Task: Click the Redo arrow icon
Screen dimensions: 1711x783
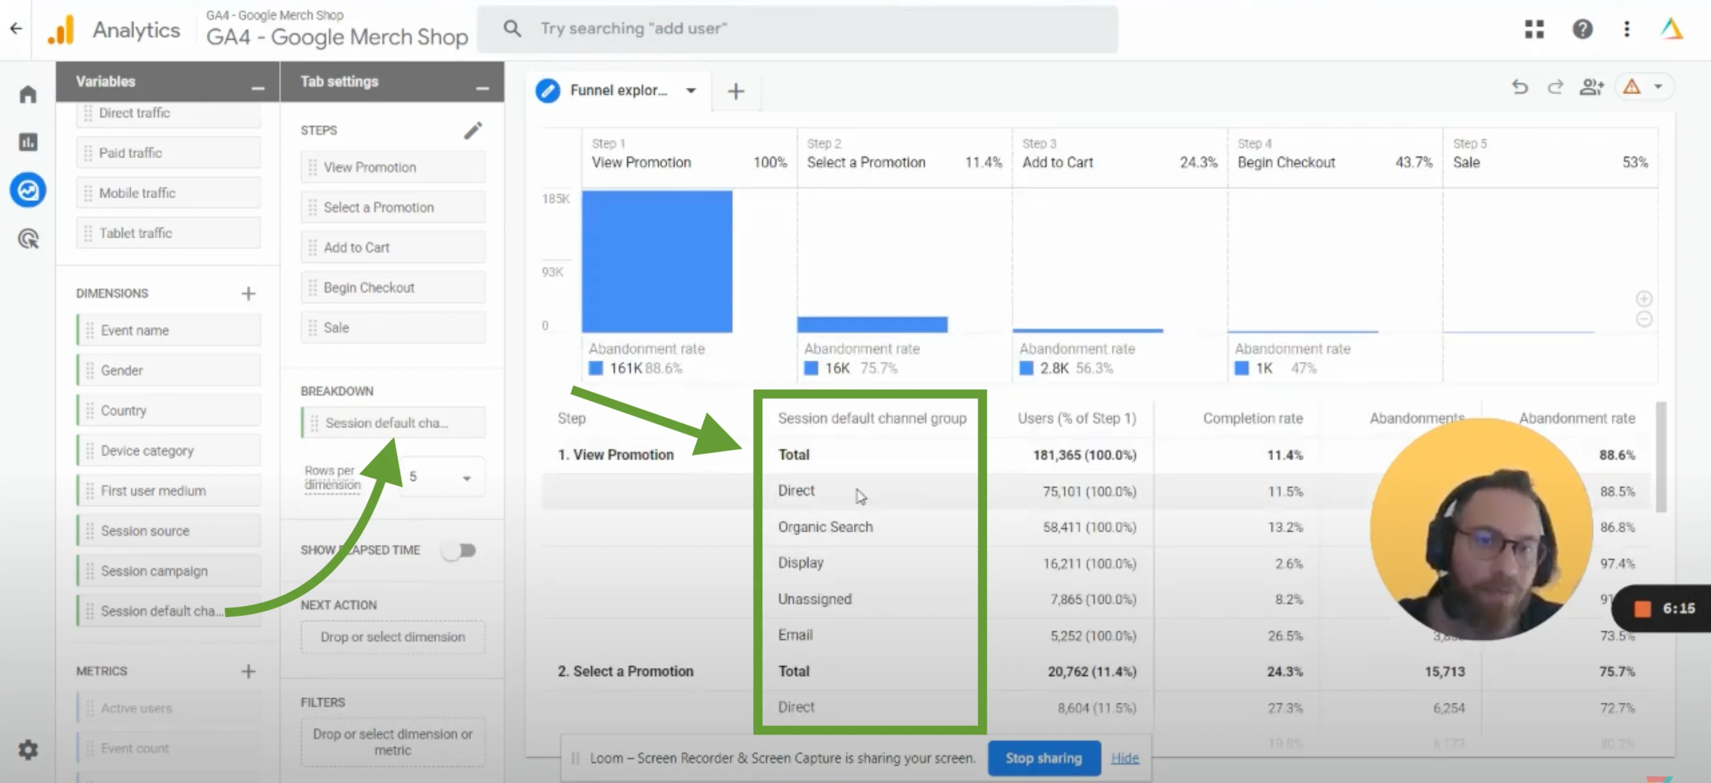Action: 1555,87
